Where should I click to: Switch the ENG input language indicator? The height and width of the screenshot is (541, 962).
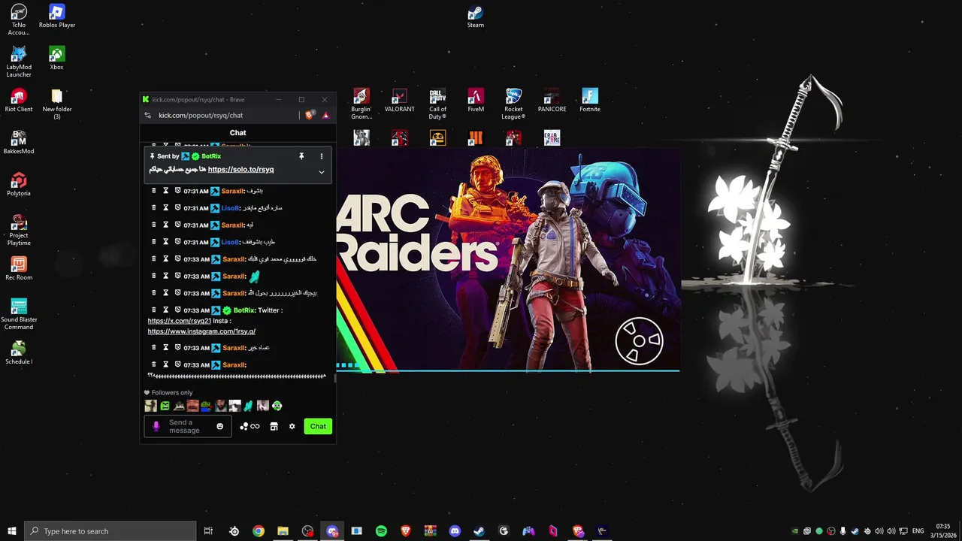point(918,531)
